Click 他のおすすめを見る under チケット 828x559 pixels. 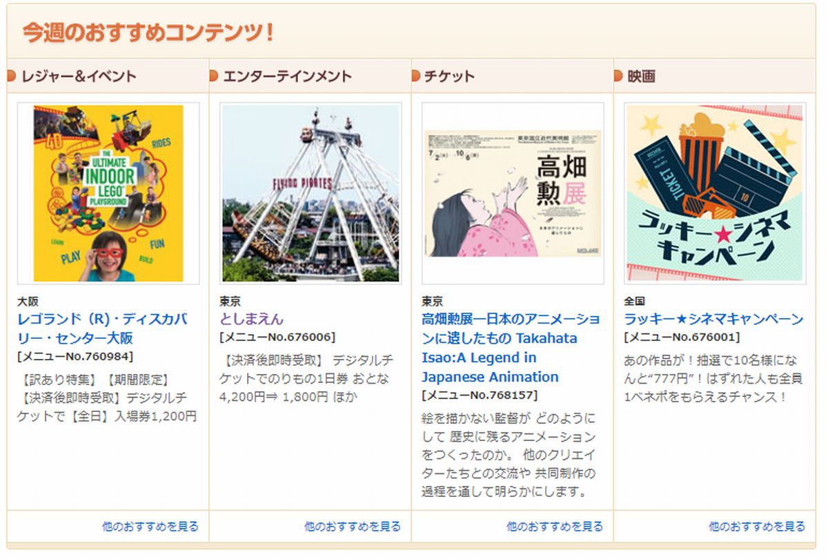(x=555, y=527)
